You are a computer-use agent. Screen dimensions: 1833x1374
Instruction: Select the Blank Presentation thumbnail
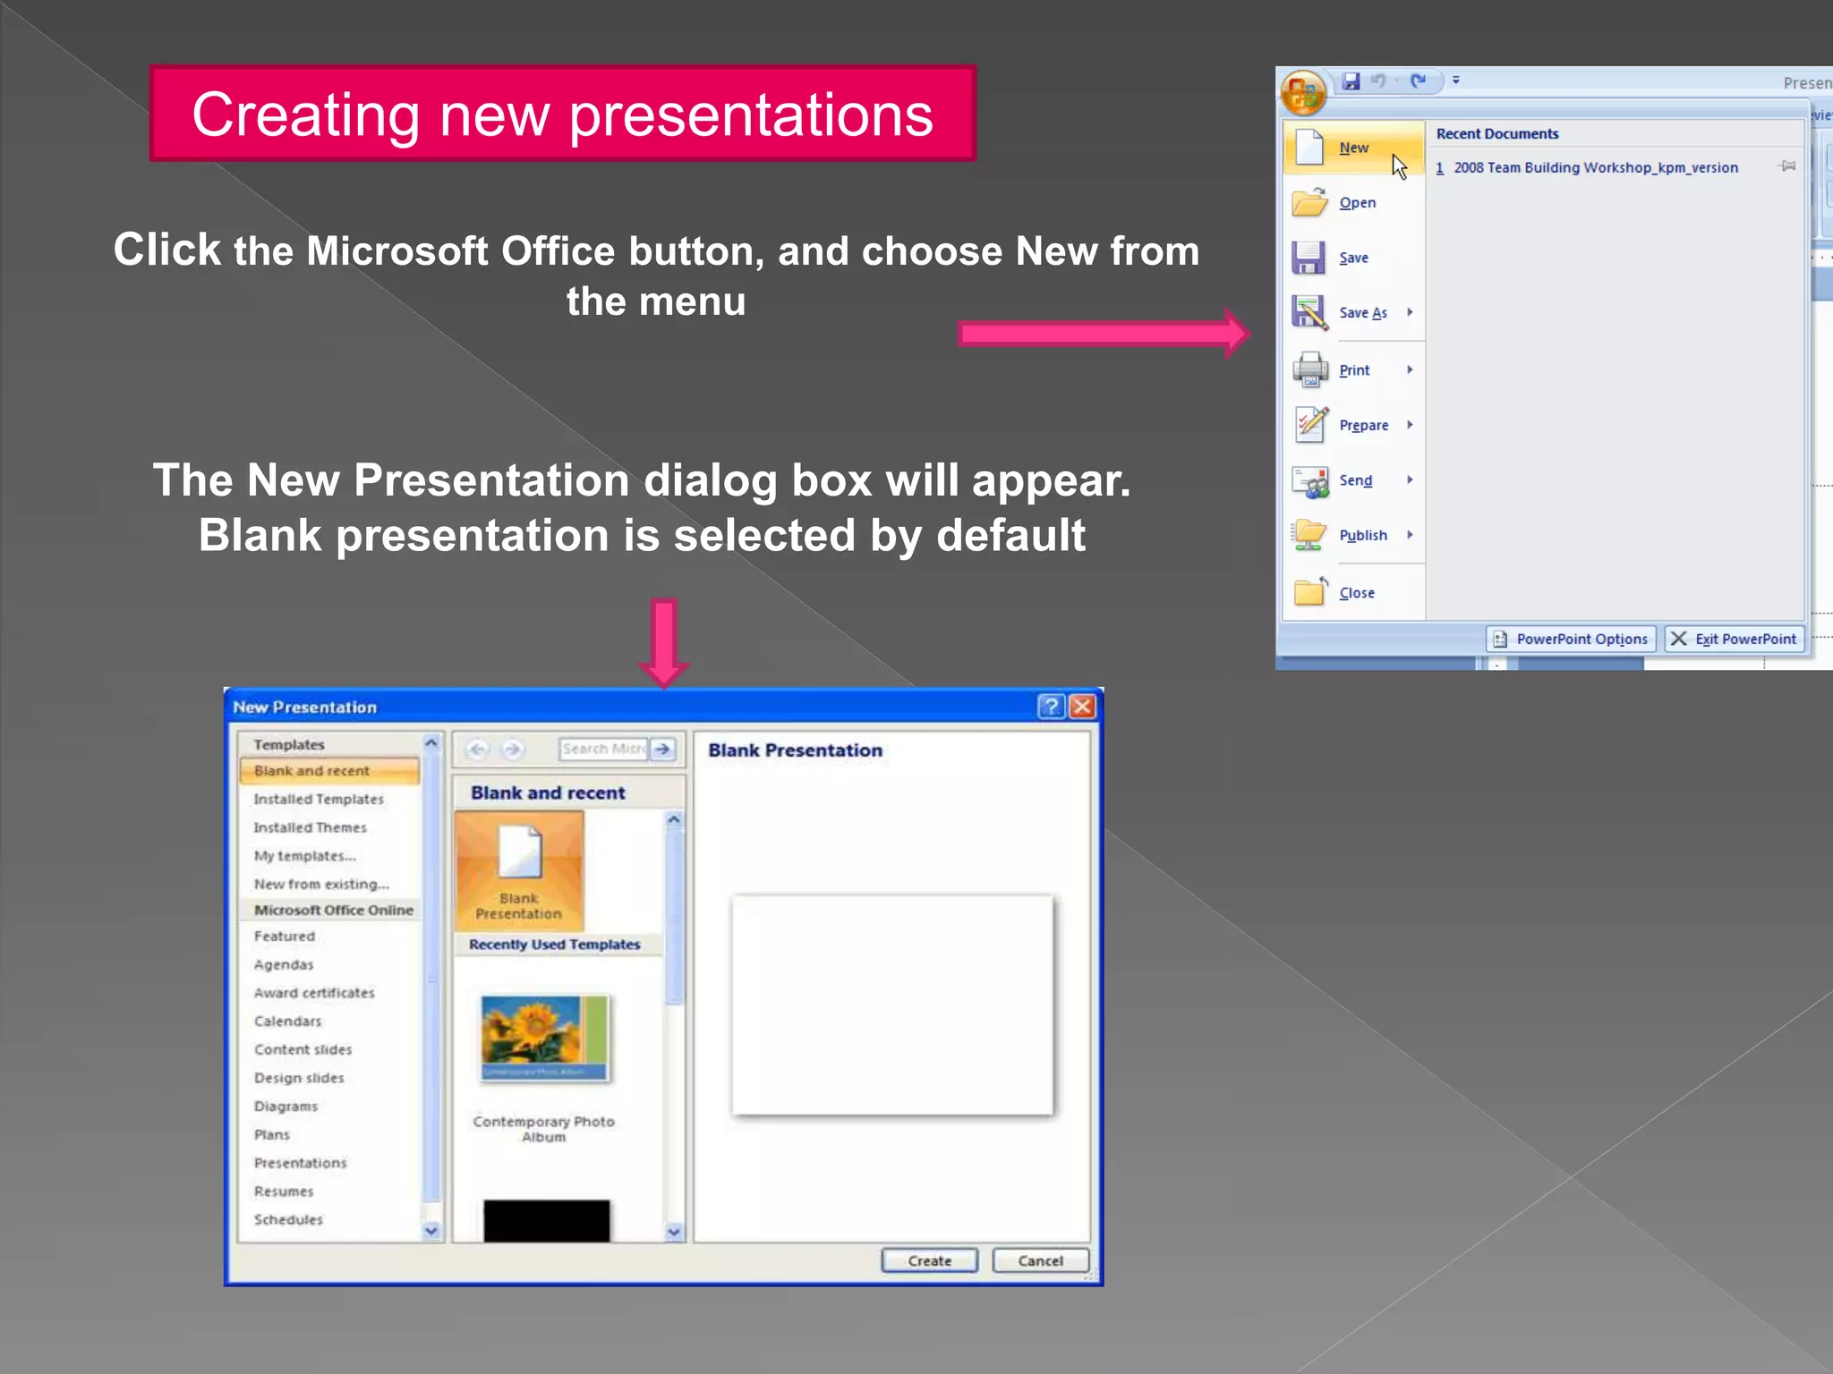click(x=519, y=871)
